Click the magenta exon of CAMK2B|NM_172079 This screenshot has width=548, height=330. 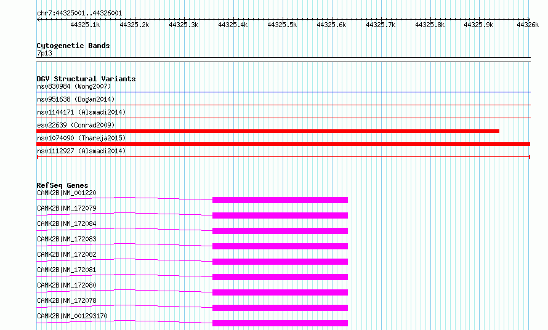click(x=280, y=215)
